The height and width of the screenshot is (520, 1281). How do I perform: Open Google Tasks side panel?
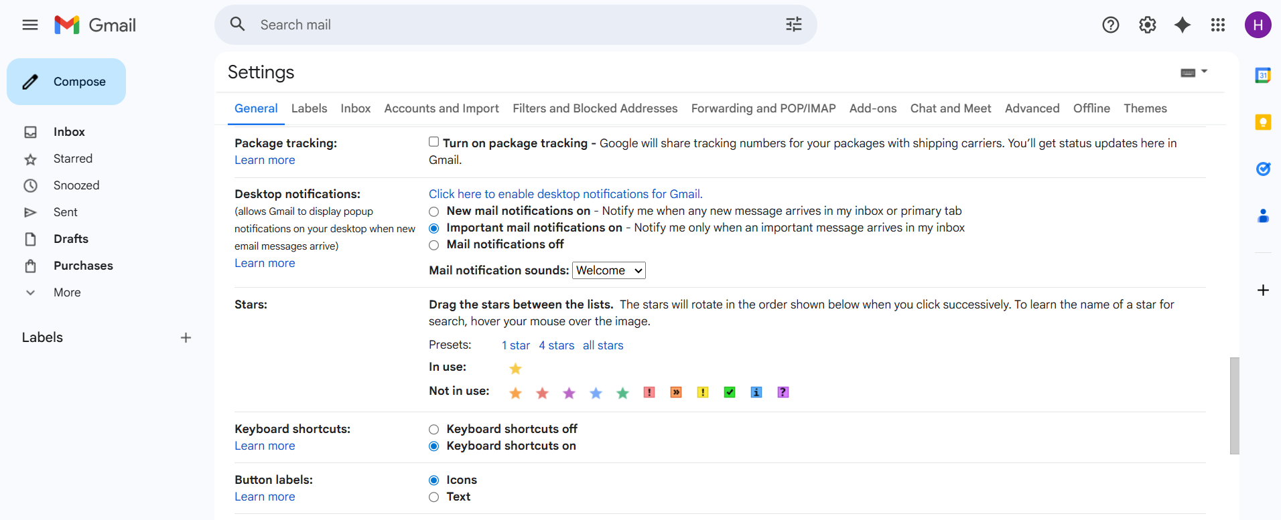point(1263,169)
